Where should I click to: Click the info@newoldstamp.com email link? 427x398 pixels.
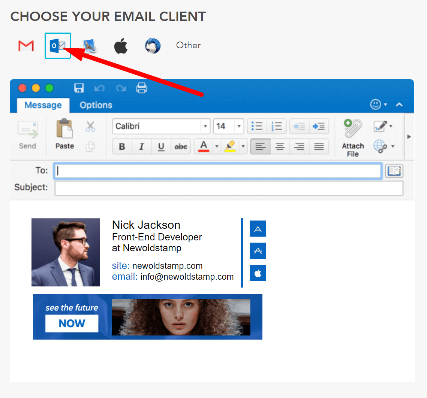click(187, 277)
